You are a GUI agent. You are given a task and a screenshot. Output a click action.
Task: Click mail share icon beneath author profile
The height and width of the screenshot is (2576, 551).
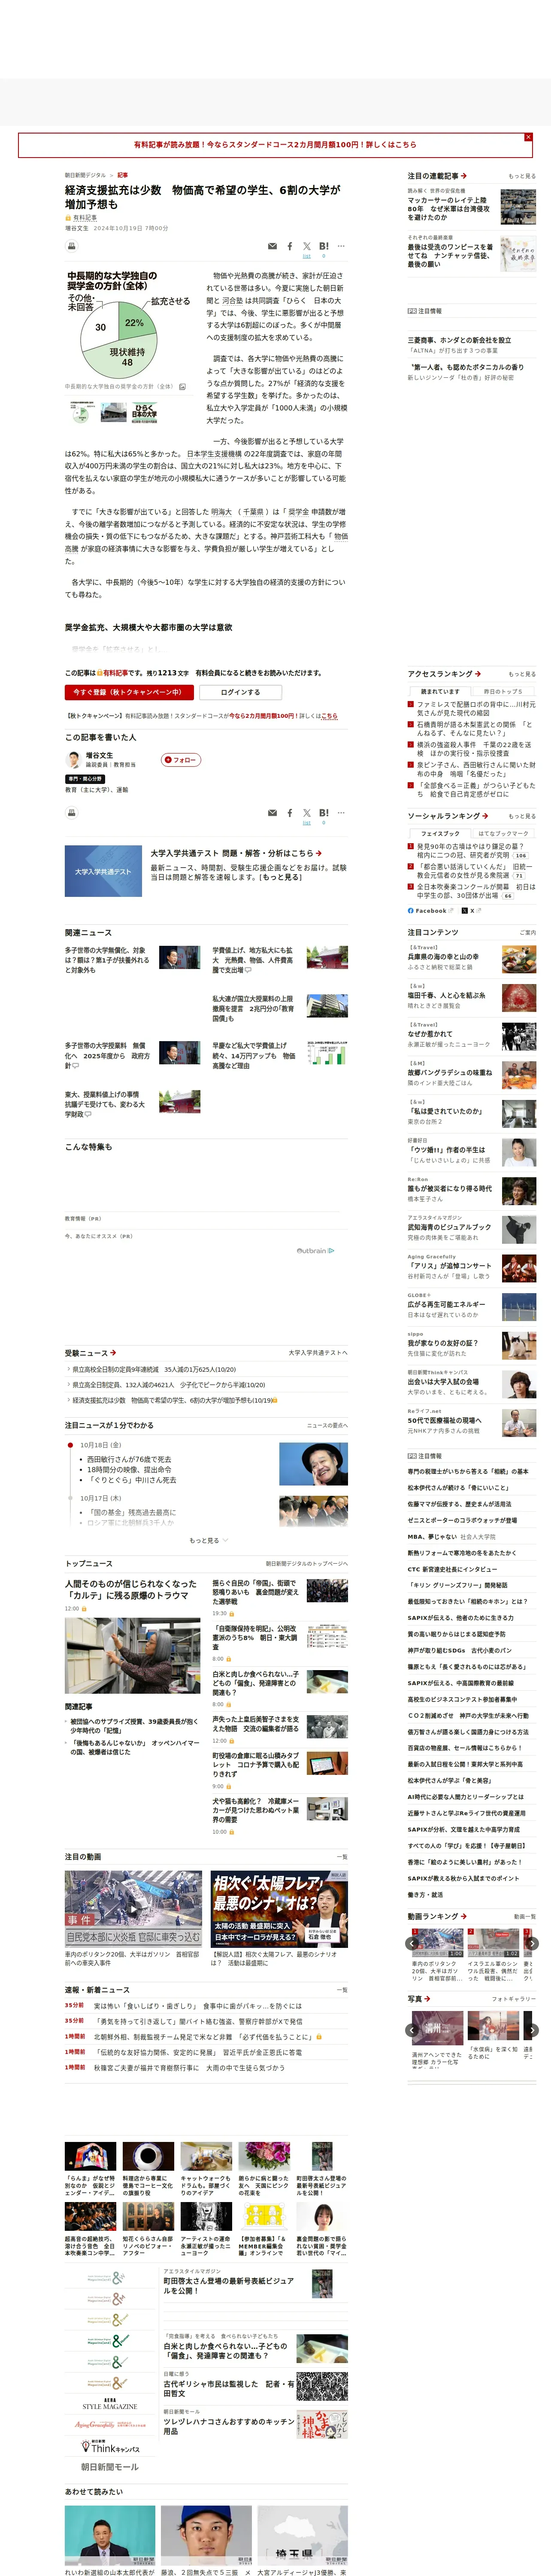coord(272,813)
